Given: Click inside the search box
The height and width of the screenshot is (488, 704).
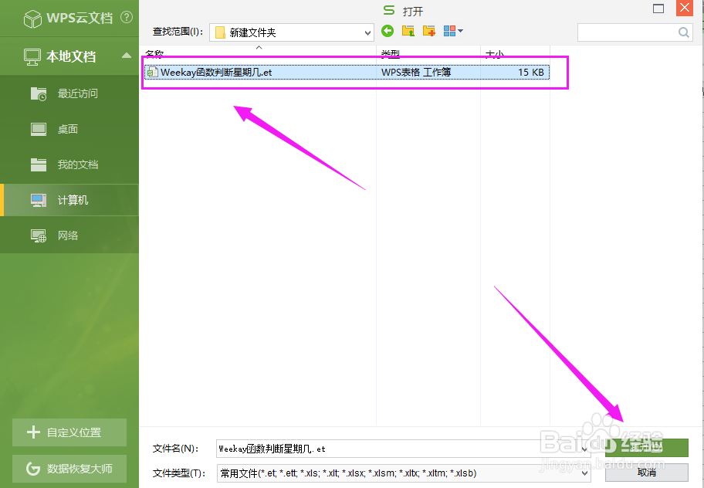Looking at the screenshot, I should (633, 32).
